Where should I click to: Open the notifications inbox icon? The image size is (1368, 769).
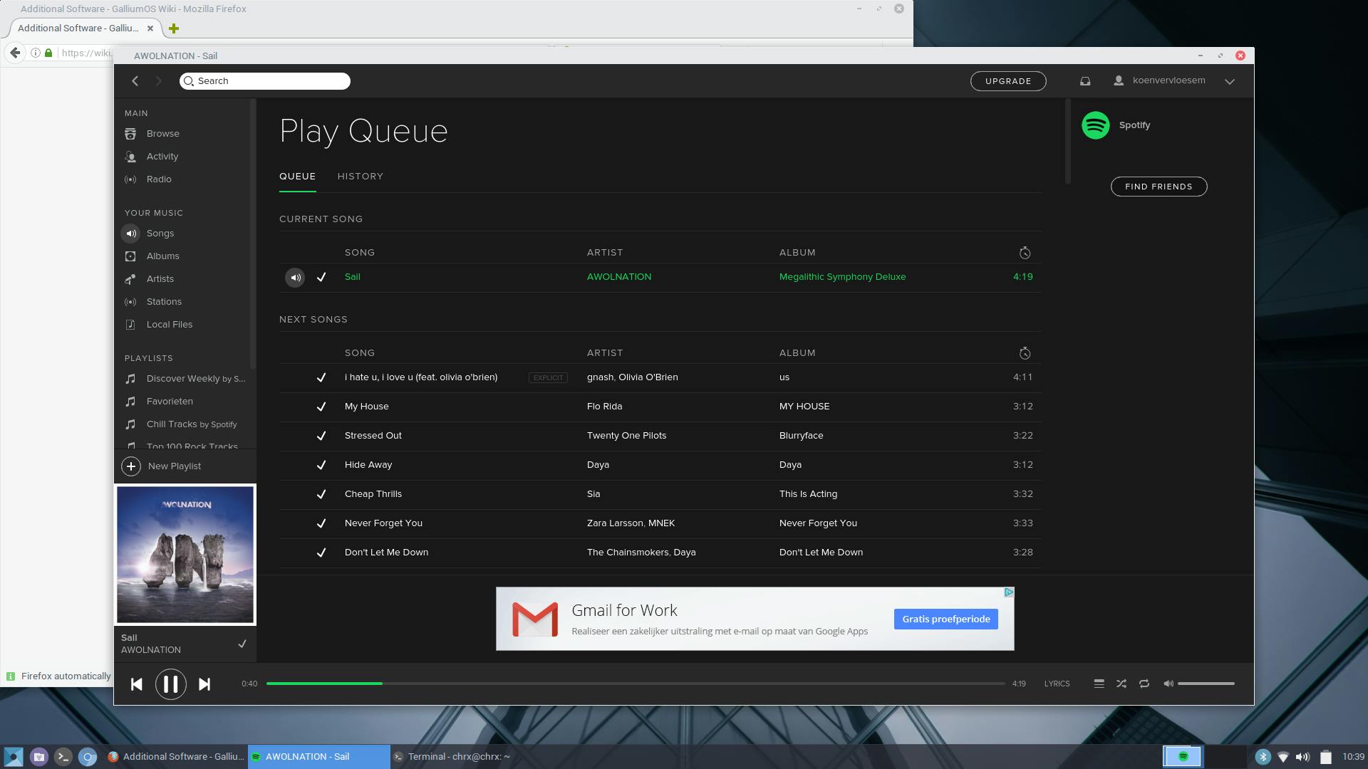click(1085, 81)
